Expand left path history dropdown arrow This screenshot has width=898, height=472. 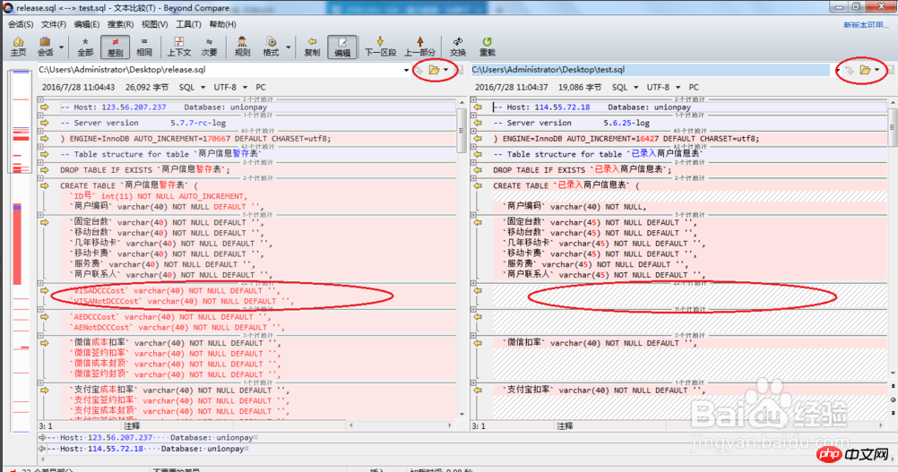[406, 71]
